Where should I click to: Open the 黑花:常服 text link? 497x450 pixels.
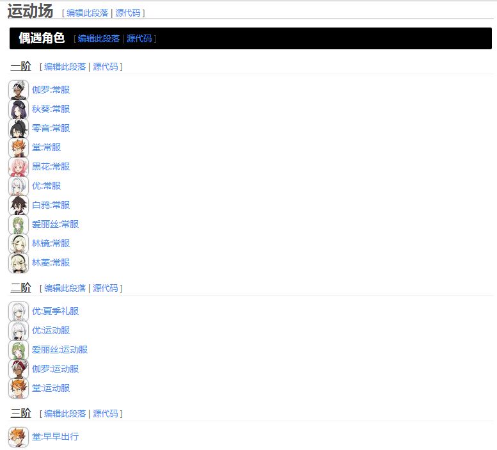(x=51, y=166)
